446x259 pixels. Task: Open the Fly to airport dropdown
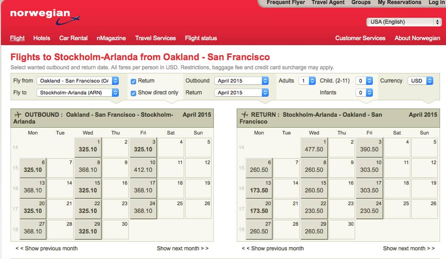point(78,93)
